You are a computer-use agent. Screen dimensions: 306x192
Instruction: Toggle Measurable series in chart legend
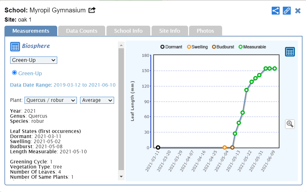(x=252, y=47)
